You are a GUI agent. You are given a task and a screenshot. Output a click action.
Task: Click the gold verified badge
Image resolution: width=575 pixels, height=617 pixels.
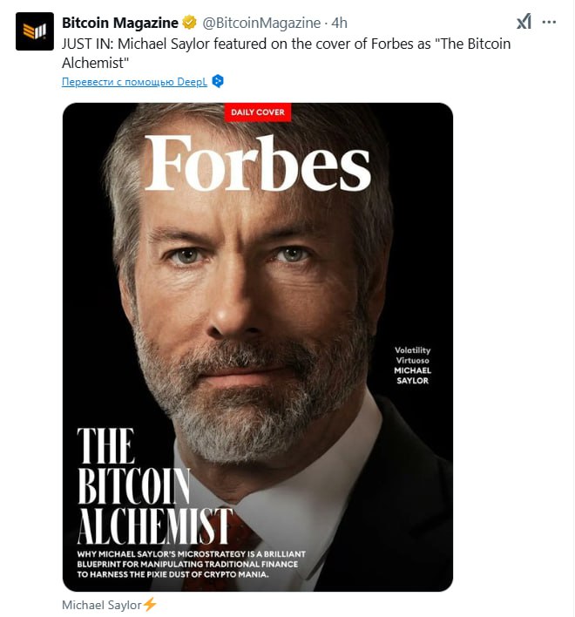tap(189, 23)
